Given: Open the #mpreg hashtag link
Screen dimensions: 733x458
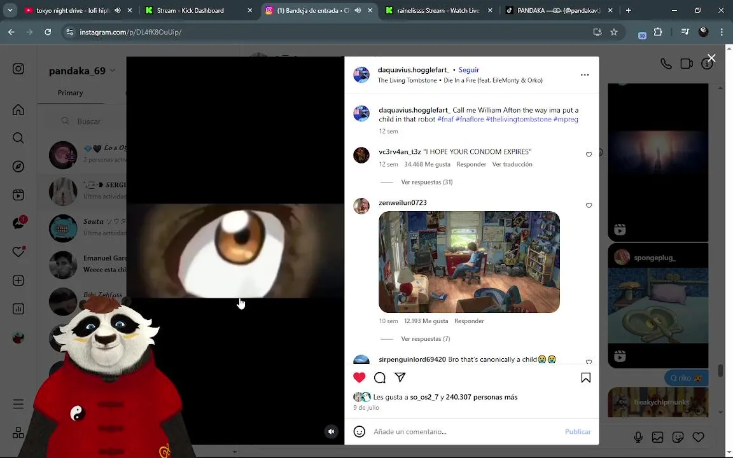Looking at the screenshot, I should [566, 119].
